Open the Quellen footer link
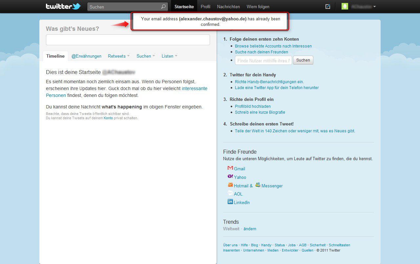This screenshot has width=420, height=264. 307,250
